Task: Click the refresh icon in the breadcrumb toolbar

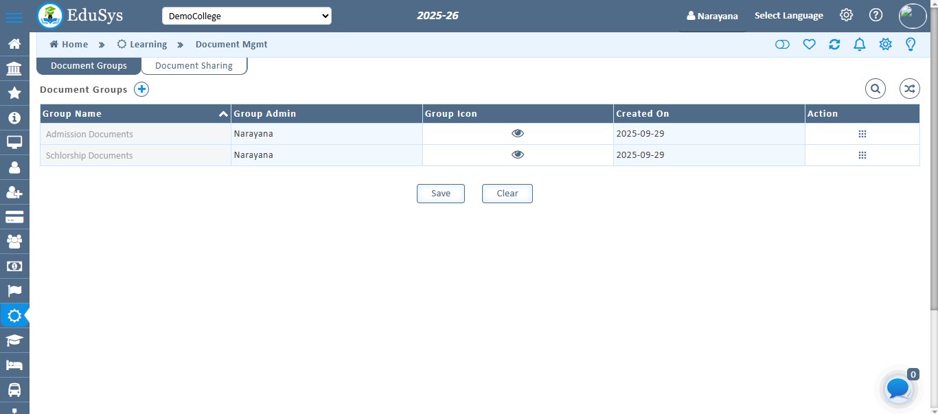Action: (834, 44)
